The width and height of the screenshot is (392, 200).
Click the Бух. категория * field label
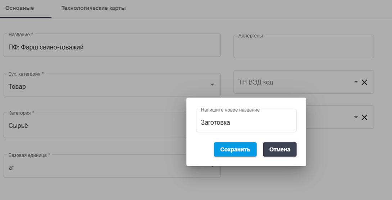coord(26,74)
